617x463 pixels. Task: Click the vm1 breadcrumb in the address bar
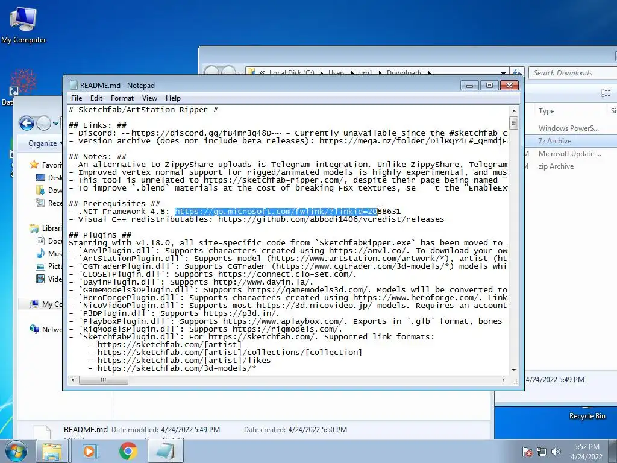tap(366, 73)
